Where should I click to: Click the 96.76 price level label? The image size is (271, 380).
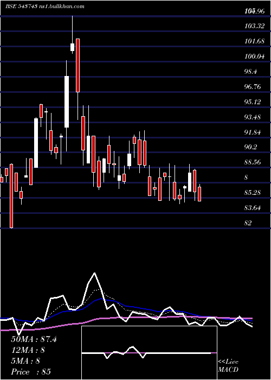click(x=253, y=87)
